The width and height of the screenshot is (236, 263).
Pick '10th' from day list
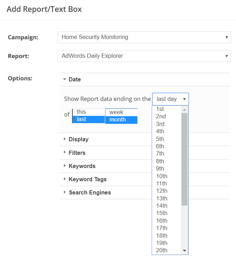click(x=161, y=176)
